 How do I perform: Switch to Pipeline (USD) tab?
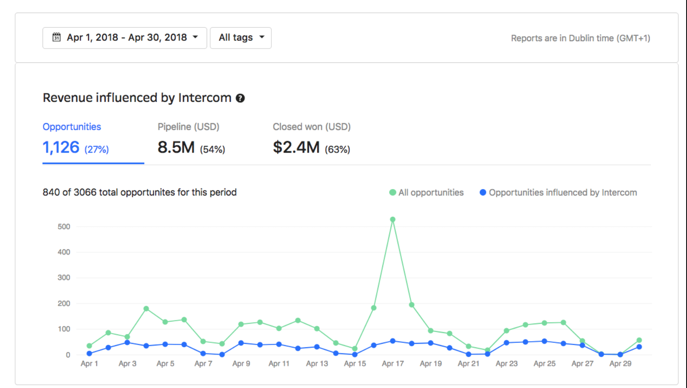click(188, 127)
